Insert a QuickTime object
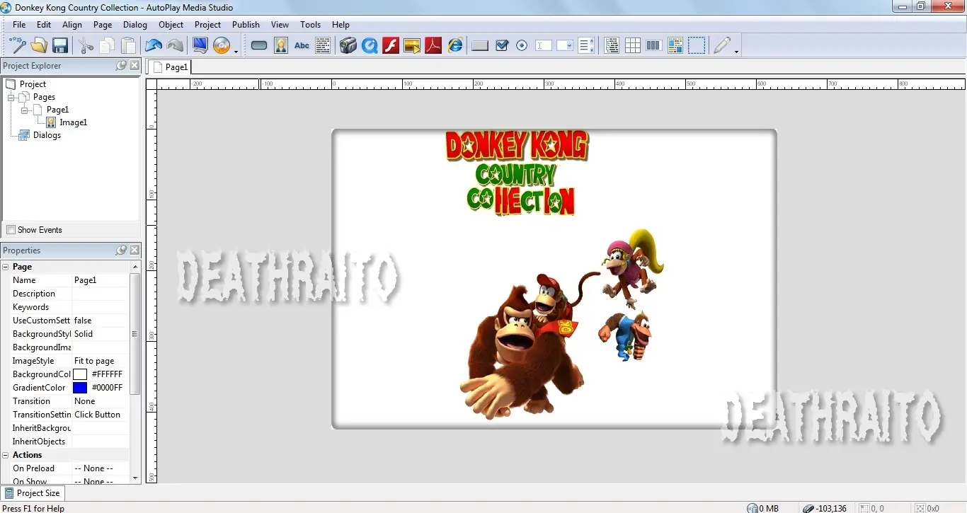This screenshot has height=513, width=967. tap(370, 46)
